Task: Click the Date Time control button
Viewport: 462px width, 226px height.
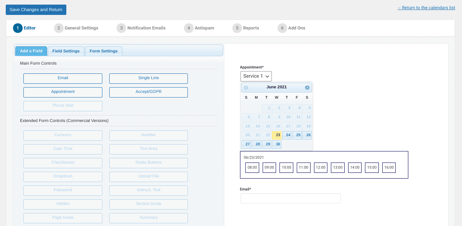Action: [63, 149]
